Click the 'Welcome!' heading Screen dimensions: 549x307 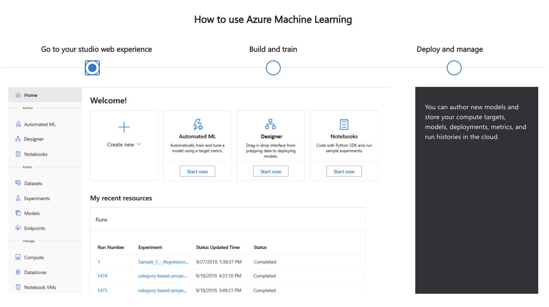point(108,101)
